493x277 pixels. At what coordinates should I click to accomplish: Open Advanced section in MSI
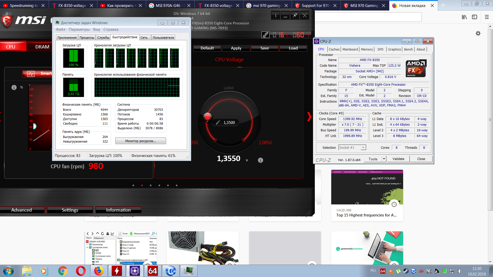coord(22,210)
